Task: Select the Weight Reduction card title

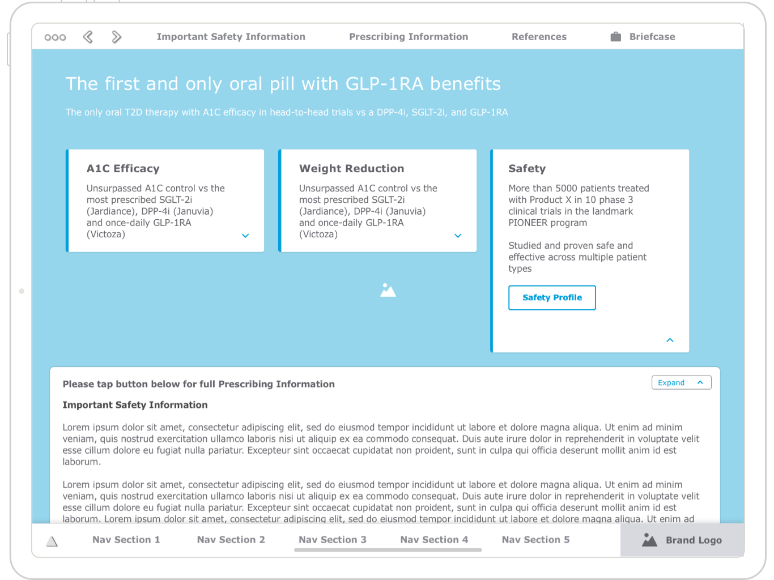Action: (x=351, y=169)
